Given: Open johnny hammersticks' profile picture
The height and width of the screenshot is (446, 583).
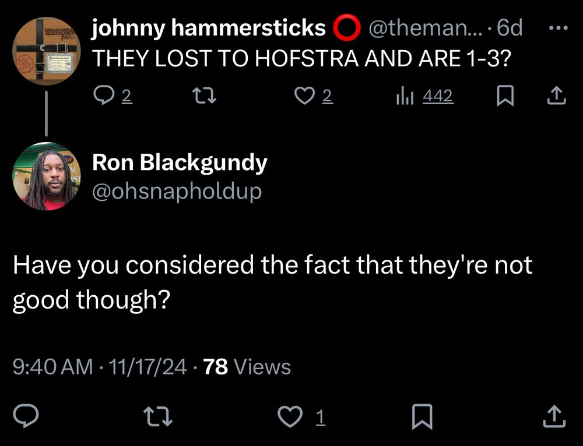Looking at the screenshot, I should (x=45, y=51).
